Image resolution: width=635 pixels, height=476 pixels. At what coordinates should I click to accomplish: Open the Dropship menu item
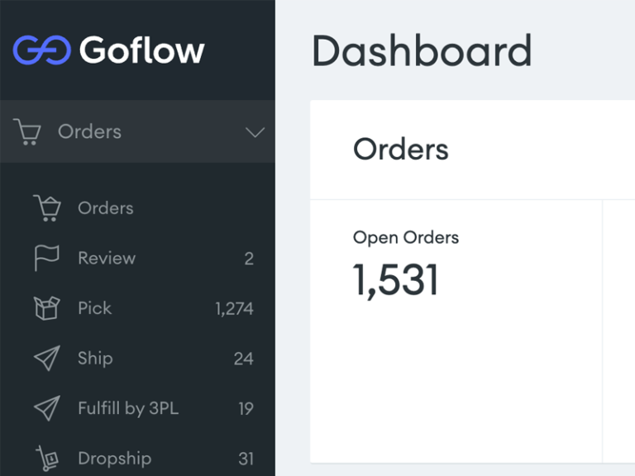coord(114,458)
